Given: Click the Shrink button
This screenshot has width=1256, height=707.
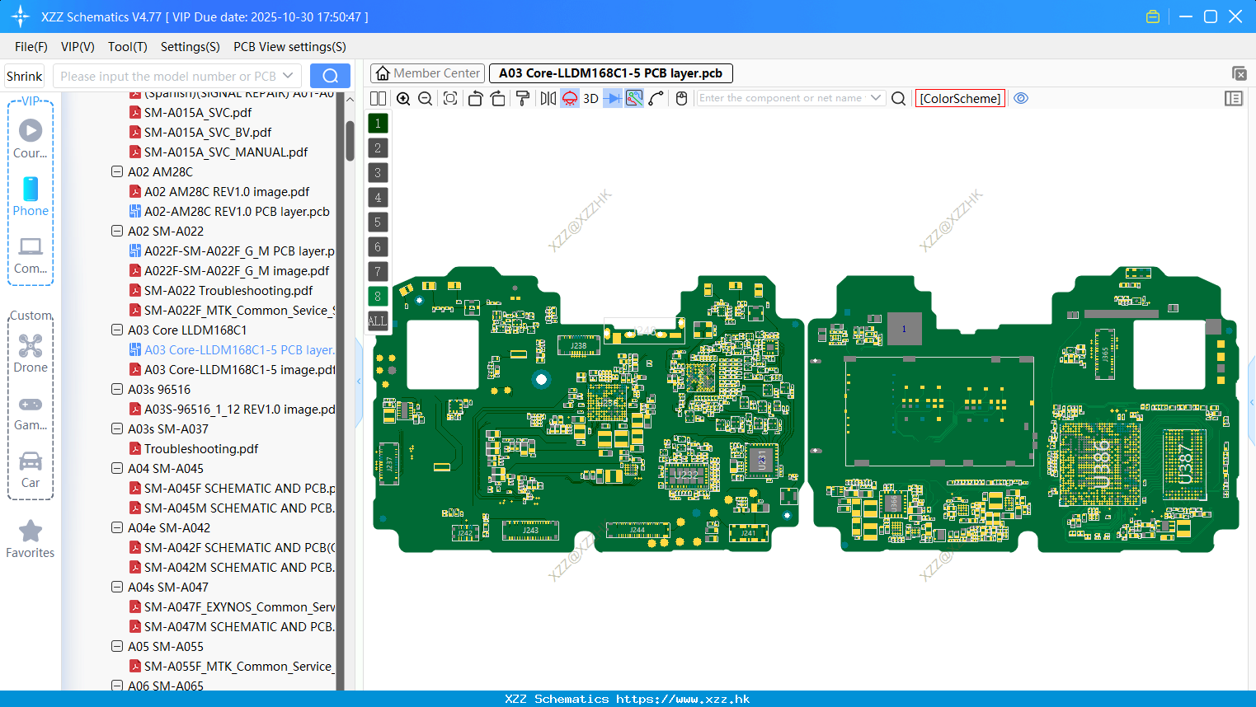Looking at the screenshot, I should click(24, 76).
